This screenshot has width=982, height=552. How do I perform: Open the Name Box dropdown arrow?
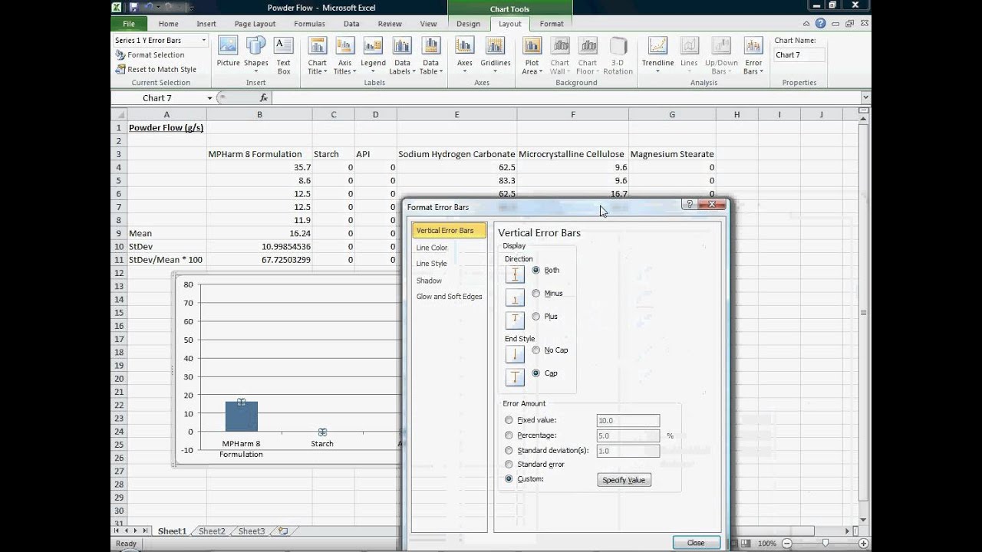point(209,98)
